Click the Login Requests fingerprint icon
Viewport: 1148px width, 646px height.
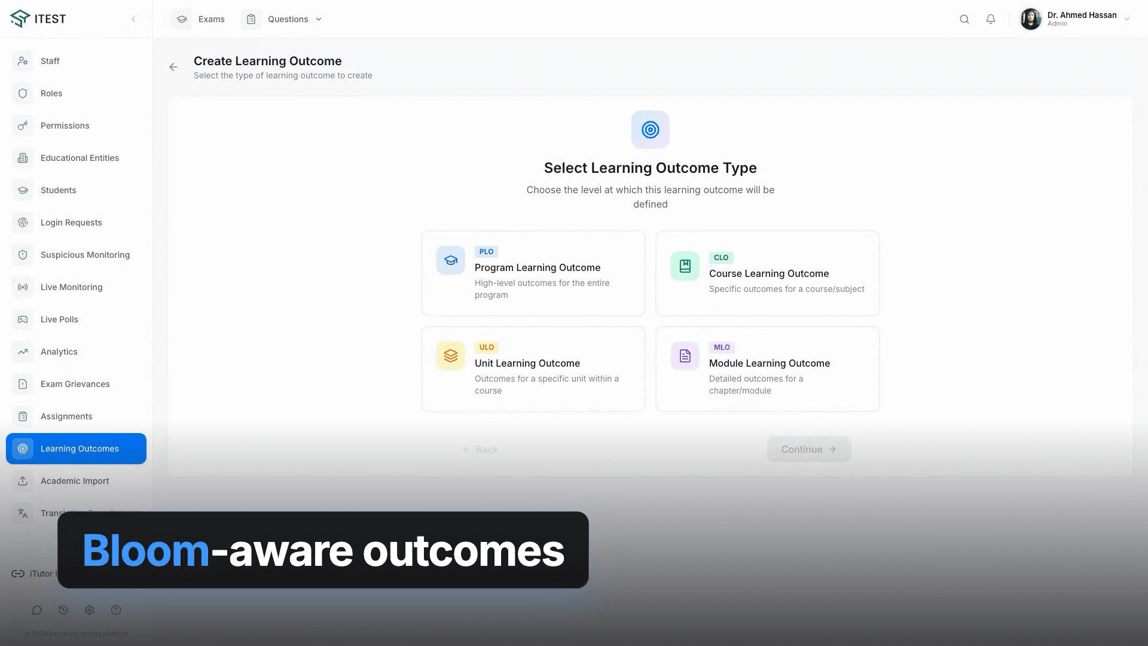tap(23, 223)
